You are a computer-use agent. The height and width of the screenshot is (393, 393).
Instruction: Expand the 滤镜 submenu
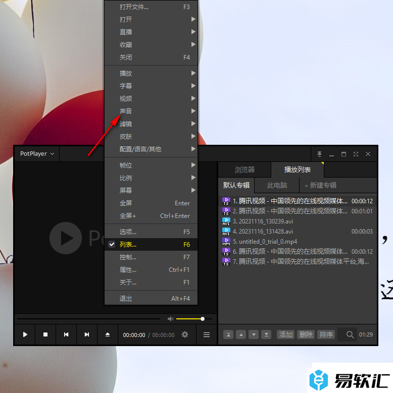[x=151, y=124]
